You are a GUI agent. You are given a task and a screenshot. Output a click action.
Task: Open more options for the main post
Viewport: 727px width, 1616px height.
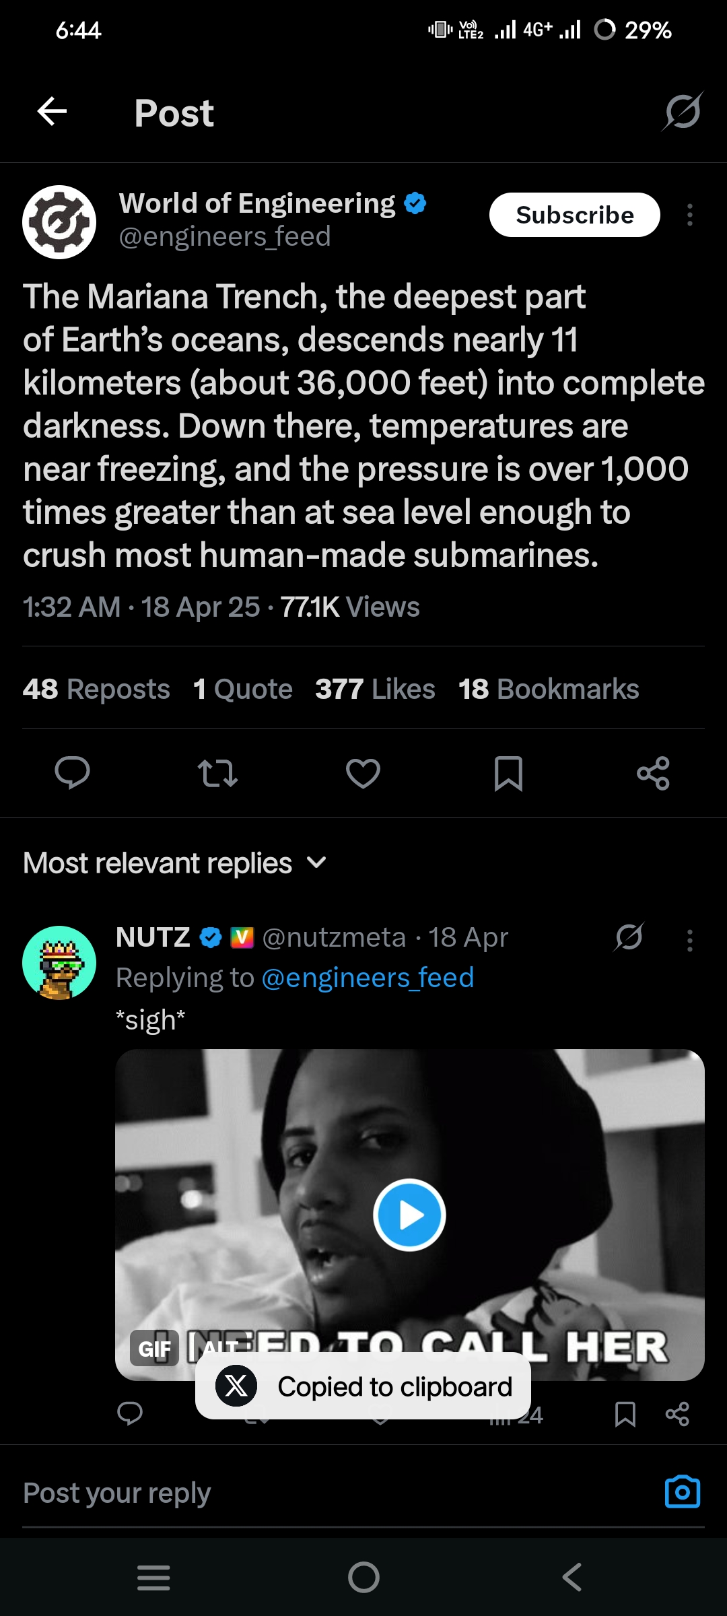689,215
